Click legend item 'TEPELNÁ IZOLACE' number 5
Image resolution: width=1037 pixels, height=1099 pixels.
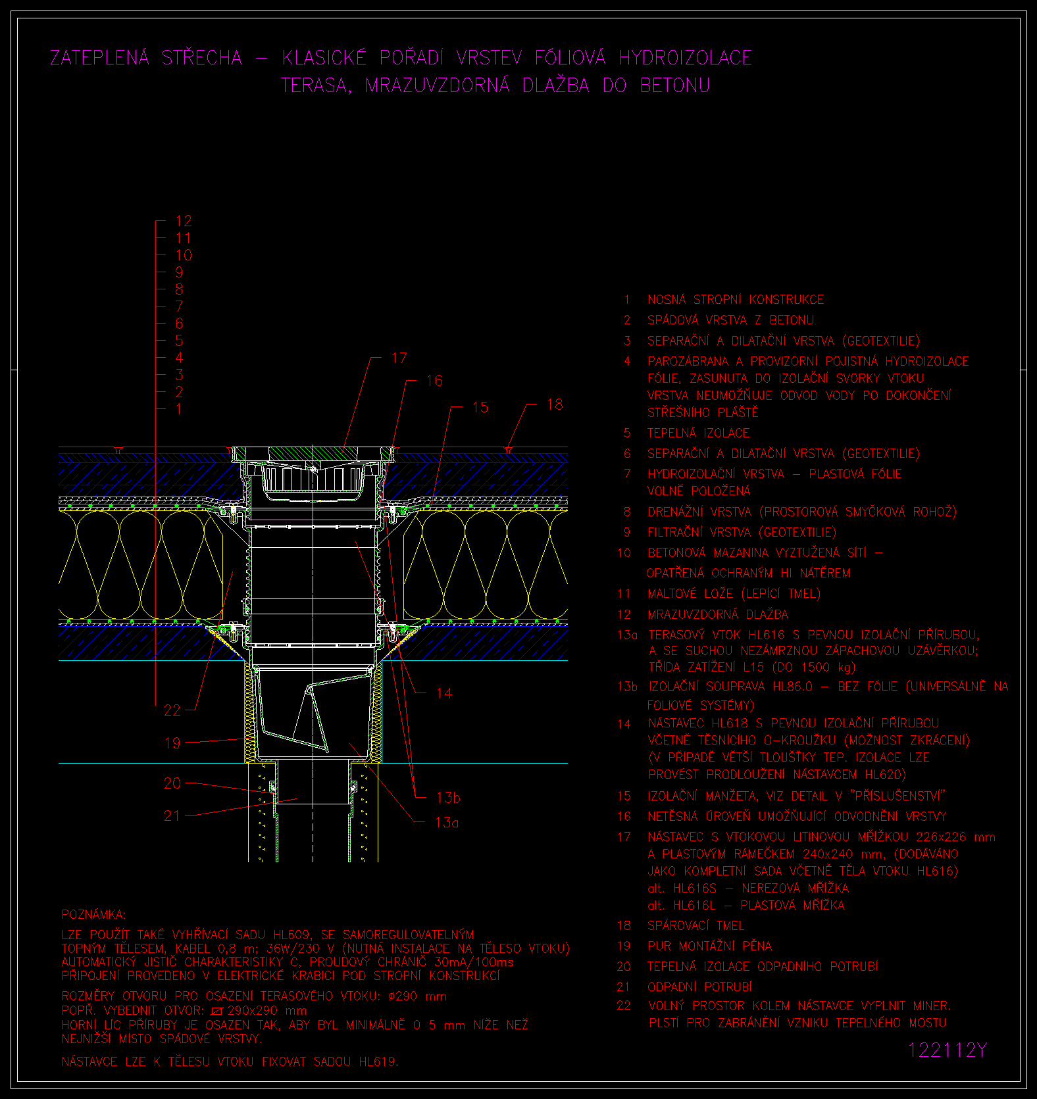pos(699,433)
